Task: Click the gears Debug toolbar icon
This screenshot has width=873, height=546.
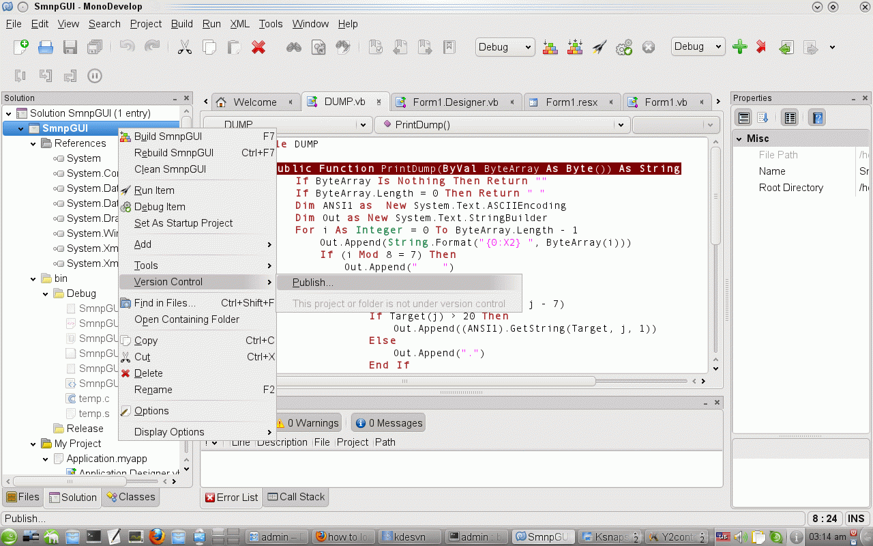Action: (624, 47)
